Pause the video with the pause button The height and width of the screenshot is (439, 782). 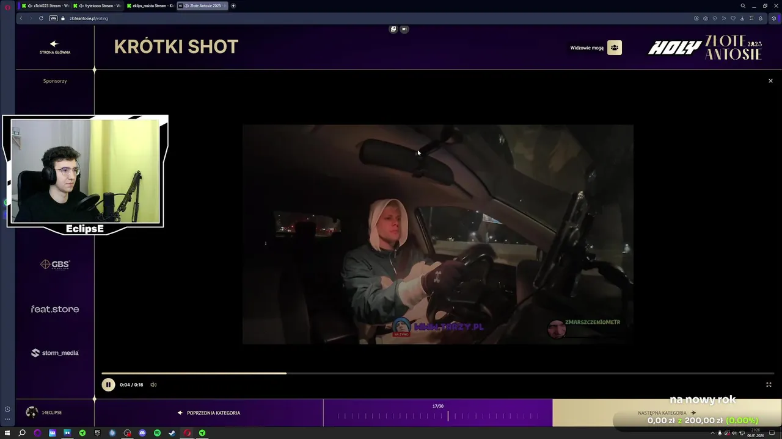tap(108, 385)
